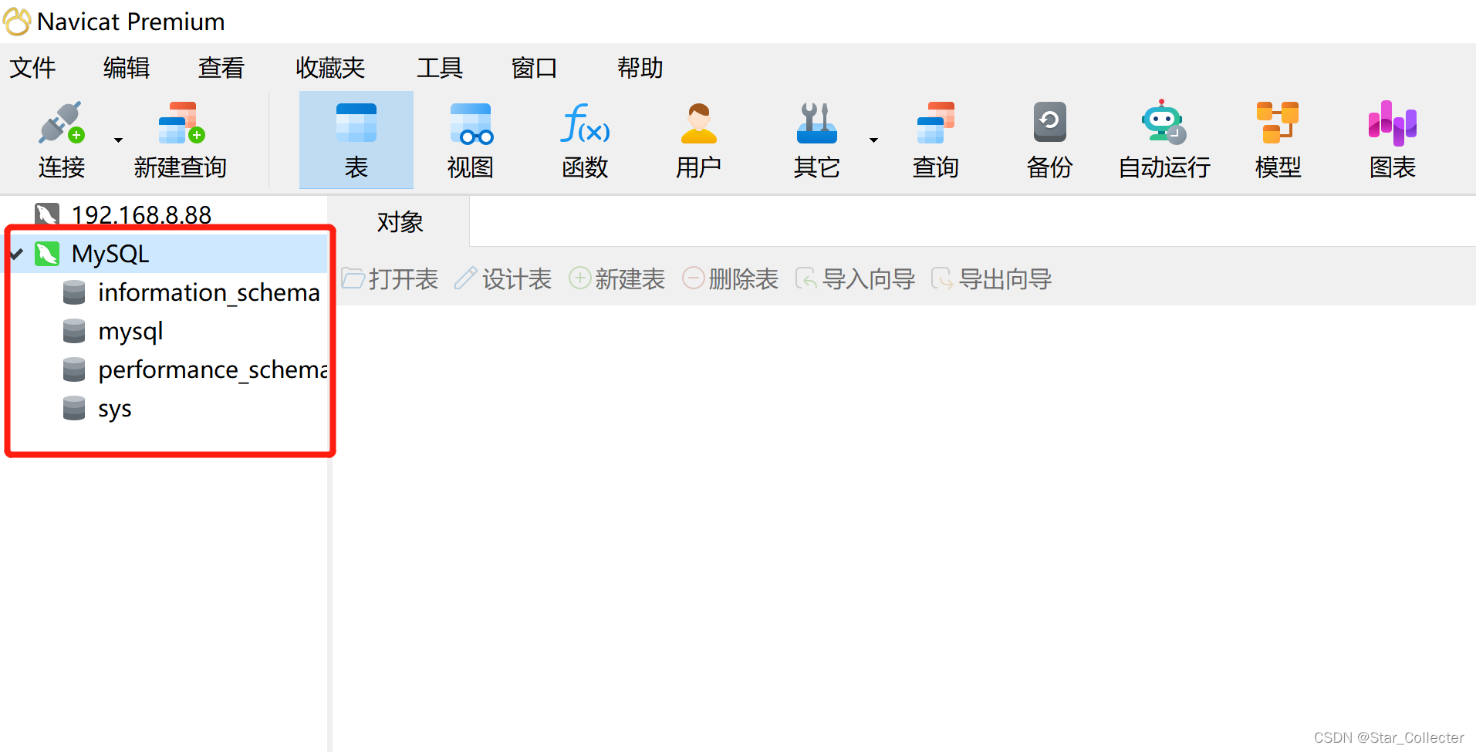
Task: Click the New Table (新建表) button
Action: click(x=616, y=278)
